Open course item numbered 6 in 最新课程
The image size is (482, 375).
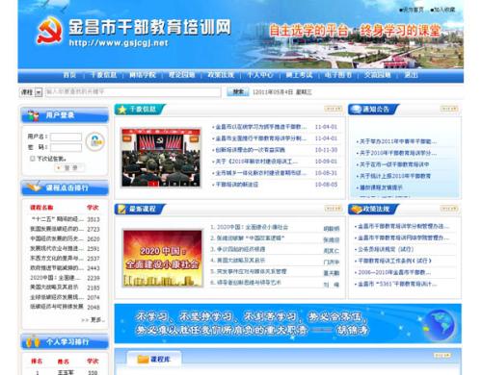[x=246, y=283]
